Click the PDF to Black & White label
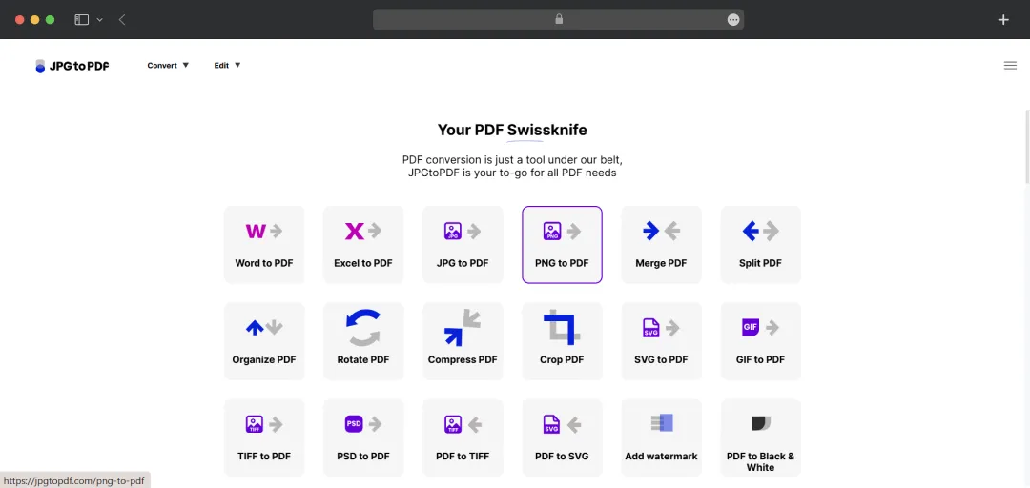This screenshot has width=1030, height=488. pos(761,461)
